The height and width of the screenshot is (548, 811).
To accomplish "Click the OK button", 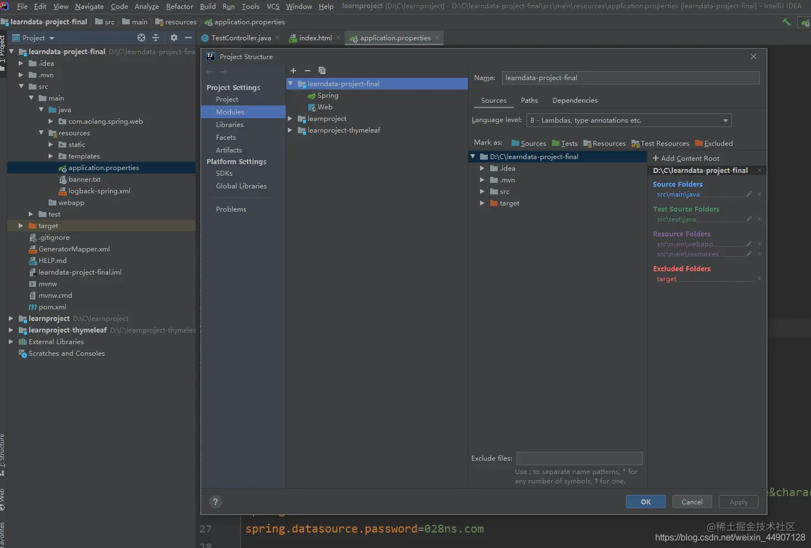I will (x=645, y=502).
